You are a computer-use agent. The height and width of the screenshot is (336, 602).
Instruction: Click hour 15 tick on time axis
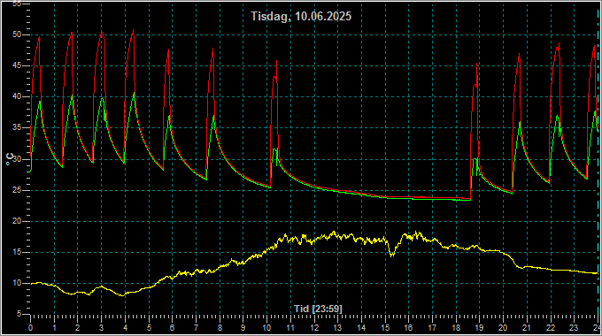(385, 328)
